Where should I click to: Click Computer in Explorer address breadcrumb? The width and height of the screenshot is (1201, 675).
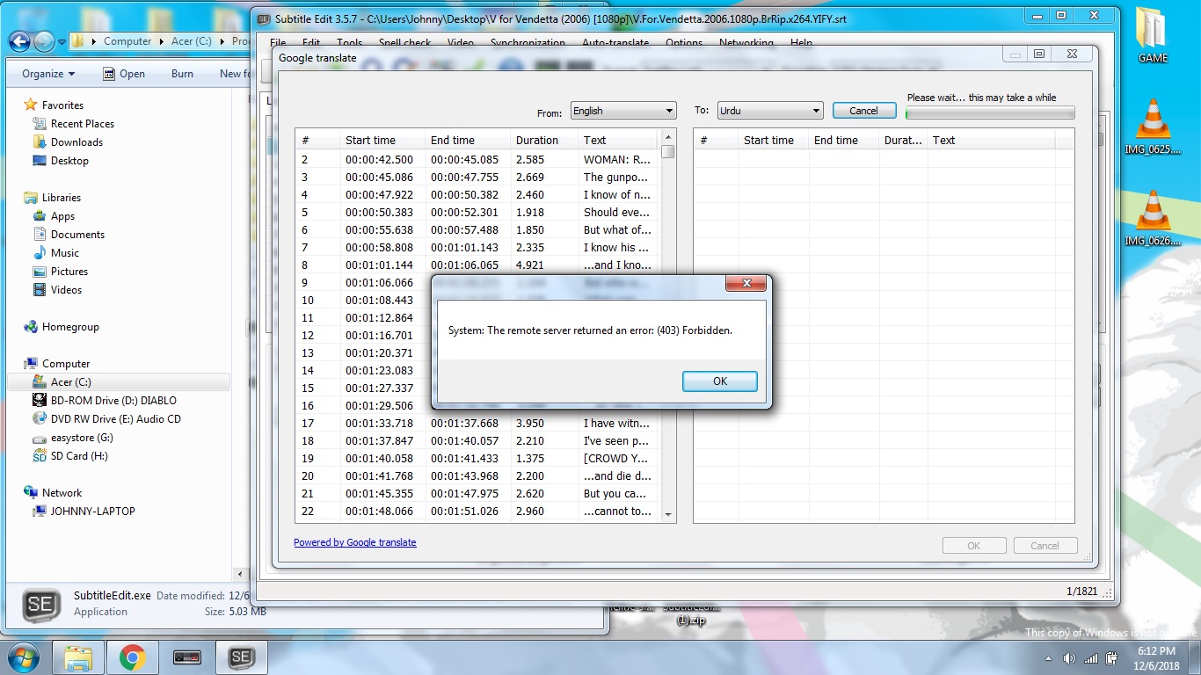coord(127,41)
